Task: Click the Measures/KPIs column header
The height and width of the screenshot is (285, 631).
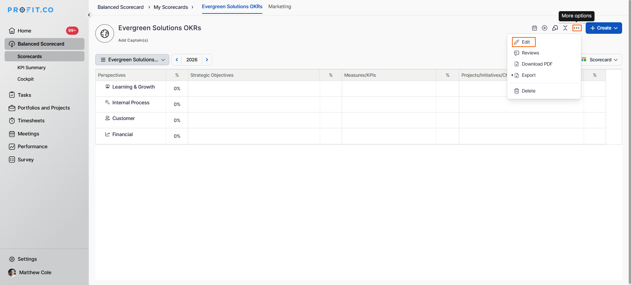Action: [x=389, y=75]
